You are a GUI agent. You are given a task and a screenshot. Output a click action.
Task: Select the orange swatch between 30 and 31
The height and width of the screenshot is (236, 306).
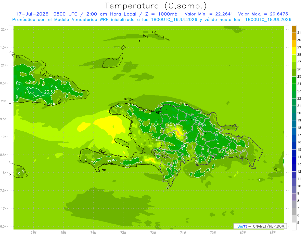(294, 36)
